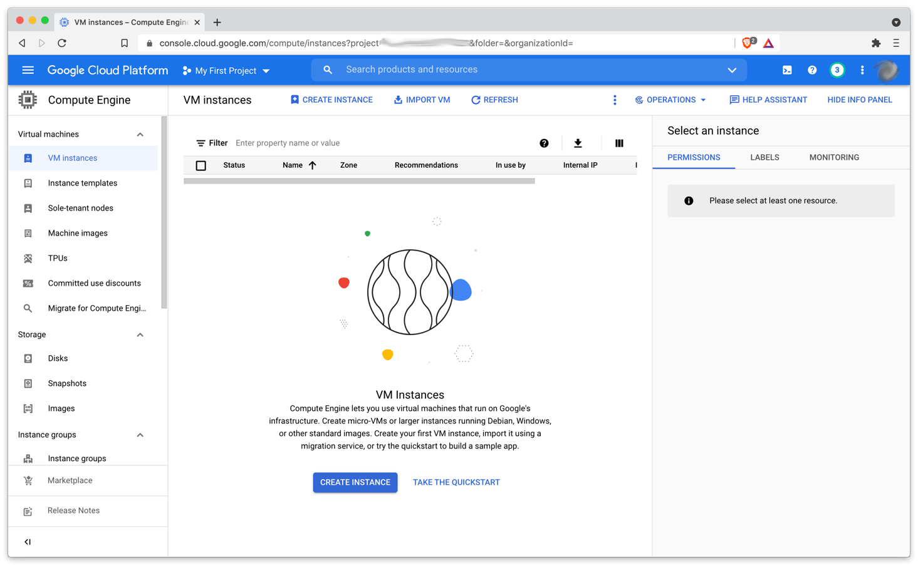Click the Machine images sidebar icon
918x565 pixels.
pyautogui.click(x=28, y=233)
